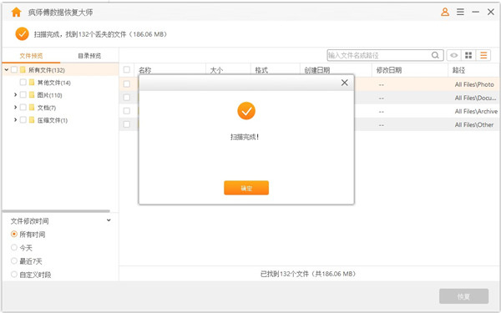Viewport: 501px width, 313px height.
Task: Select the 最近7天 radio button
Action: click(x=14, y=261)
